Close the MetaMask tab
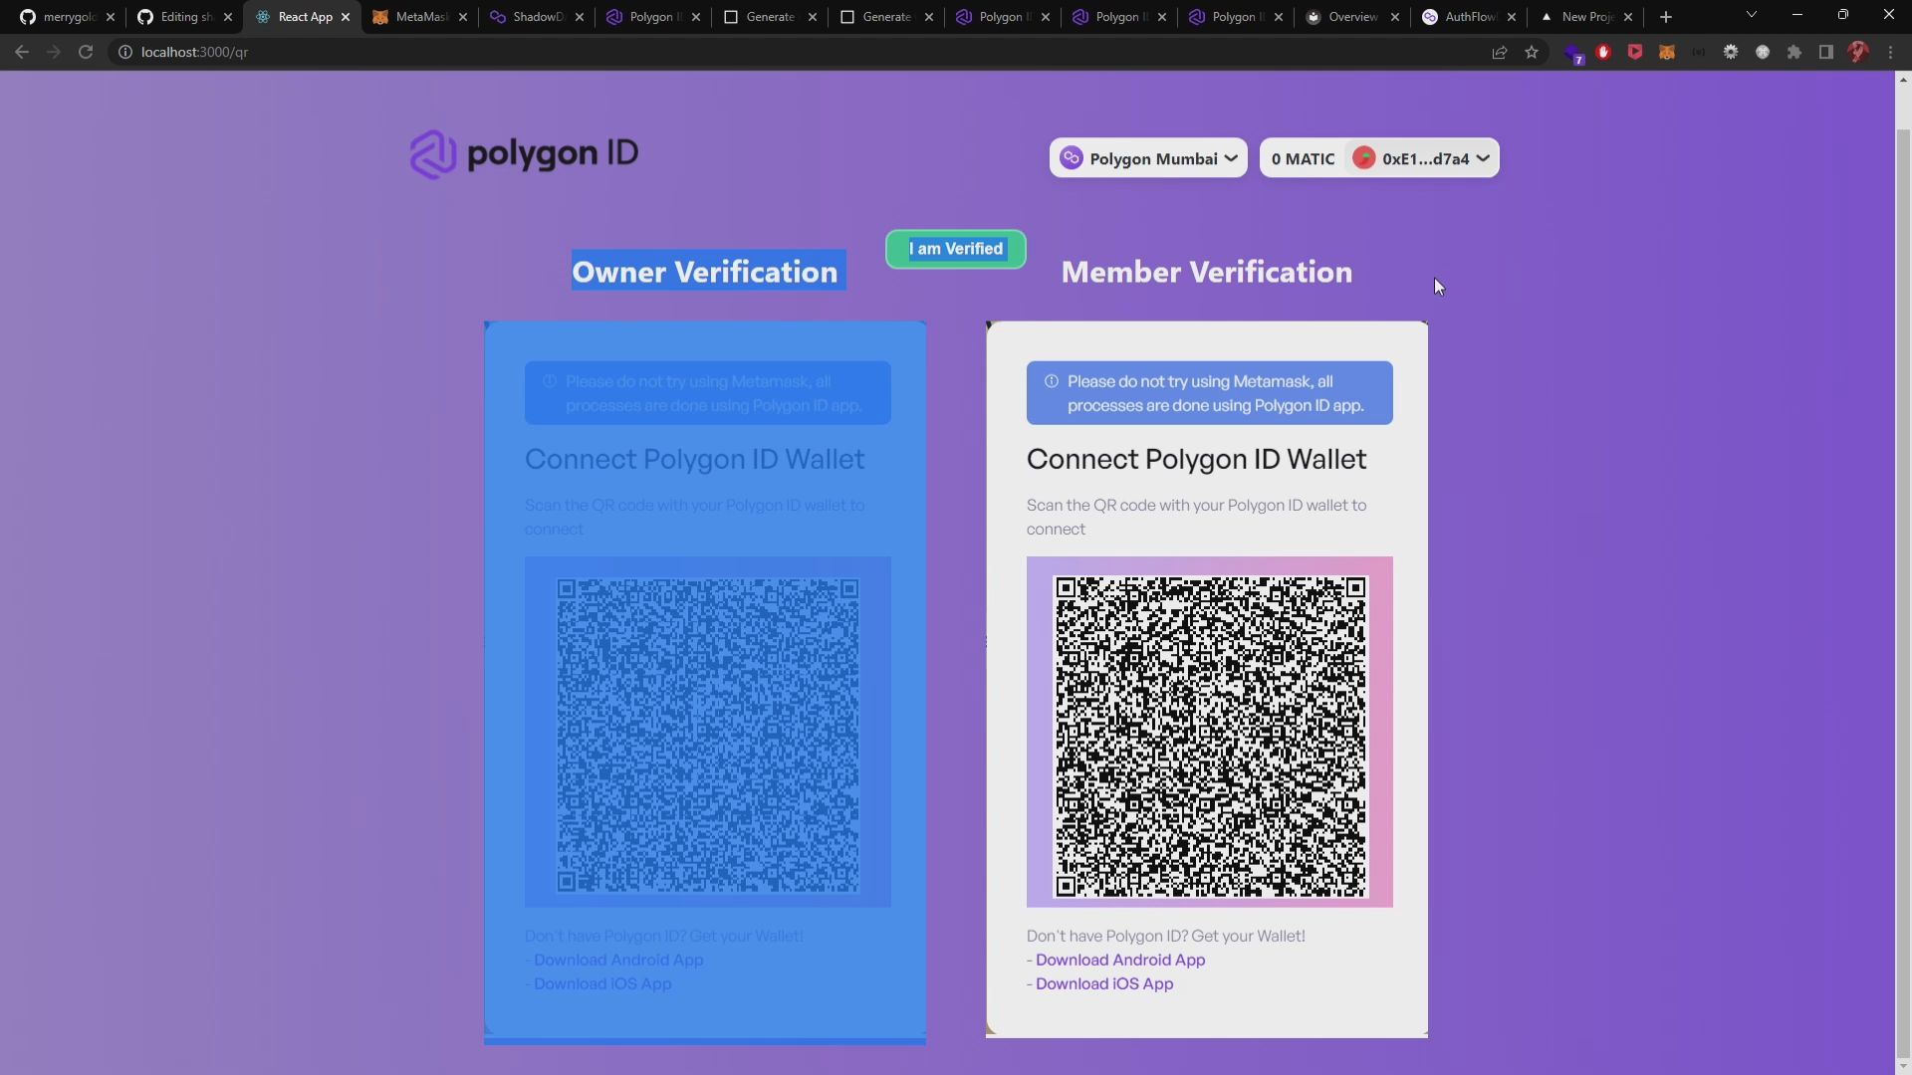This screenshot has height=1075, width=1912. 463,17
